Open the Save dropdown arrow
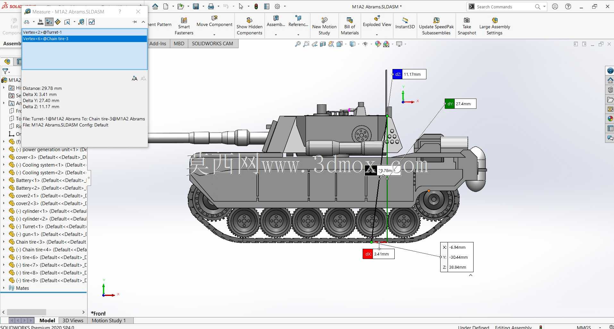 coord(203,6)
